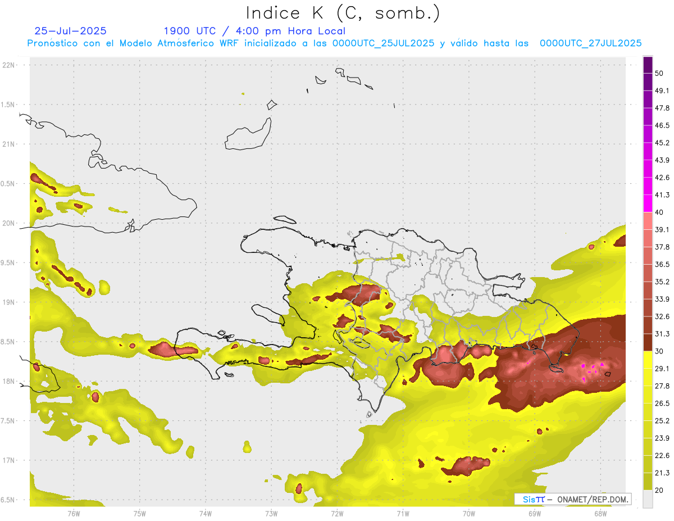The image size is (674, 521).
Task: Select the dark brown band between 30 and 31.3
Action: pyautogui.click(x=648, y=343)
